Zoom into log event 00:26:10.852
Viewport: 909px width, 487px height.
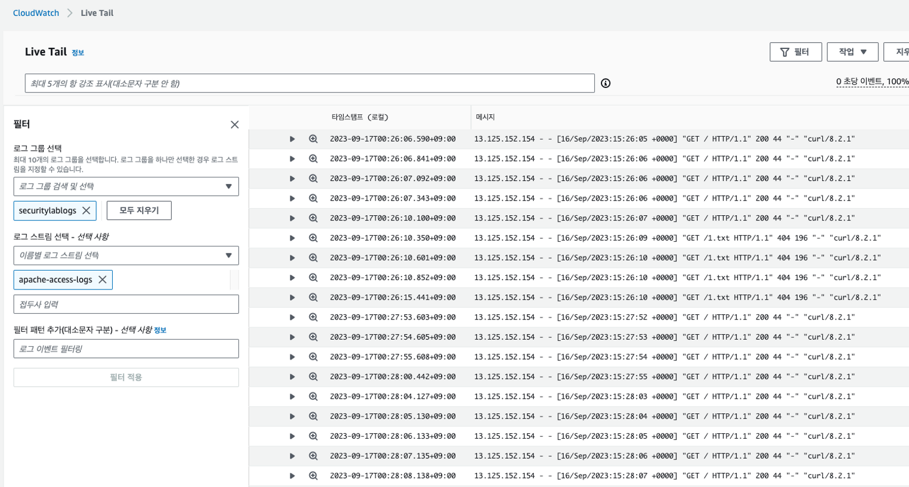click(313, 278)
